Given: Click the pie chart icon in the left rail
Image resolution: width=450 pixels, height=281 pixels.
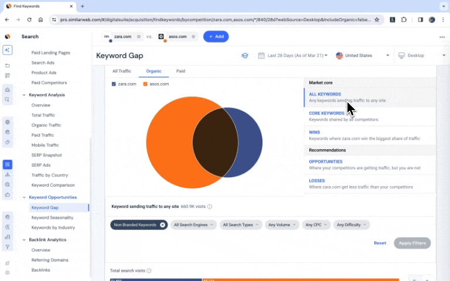Looking at the screenshot, I should [x=8, y=142].
